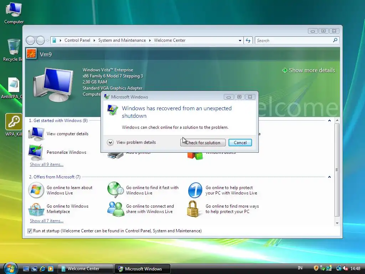Screen dimensions: 365x274
Task: Click Go online to Windows Marketplace text
Action: [67, 209]
